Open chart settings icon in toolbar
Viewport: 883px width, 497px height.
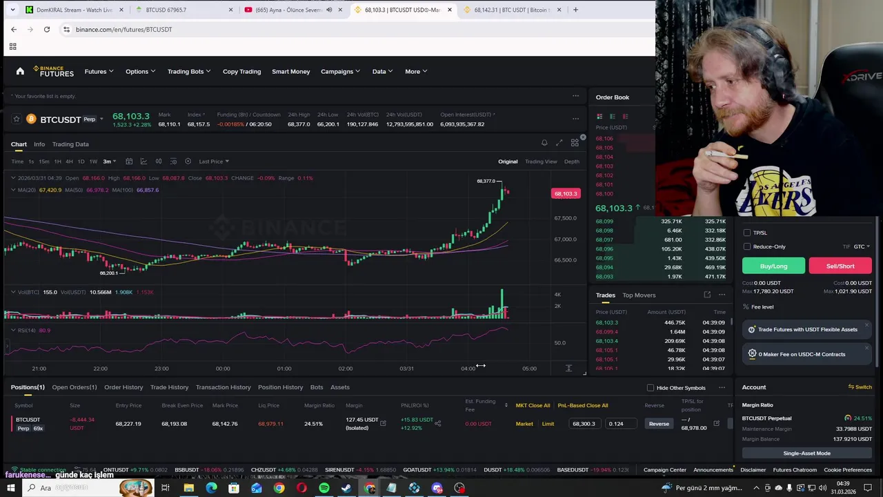point(173,162)
